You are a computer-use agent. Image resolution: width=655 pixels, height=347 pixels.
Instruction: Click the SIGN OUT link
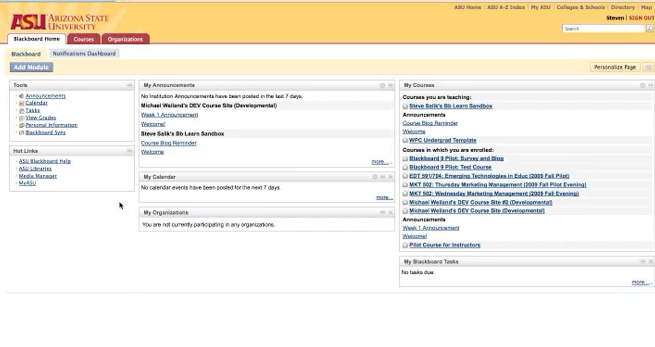click(641, 18)
